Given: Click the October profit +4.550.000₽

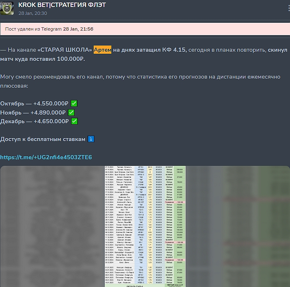Looking at the screenshot, I should (x=51, y=103).
